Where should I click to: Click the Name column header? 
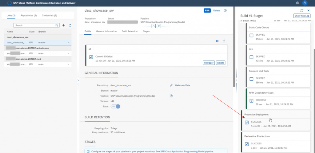click(x=10, y=32)
